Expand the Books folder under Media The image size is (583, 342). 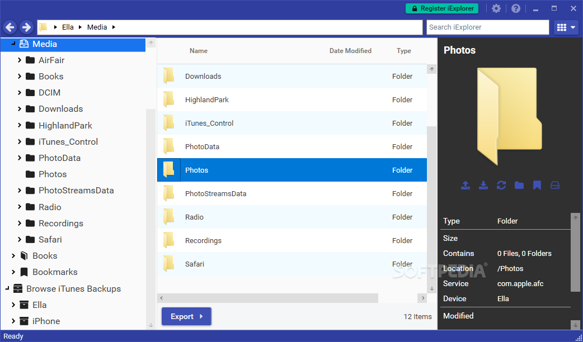coord(20,76)
